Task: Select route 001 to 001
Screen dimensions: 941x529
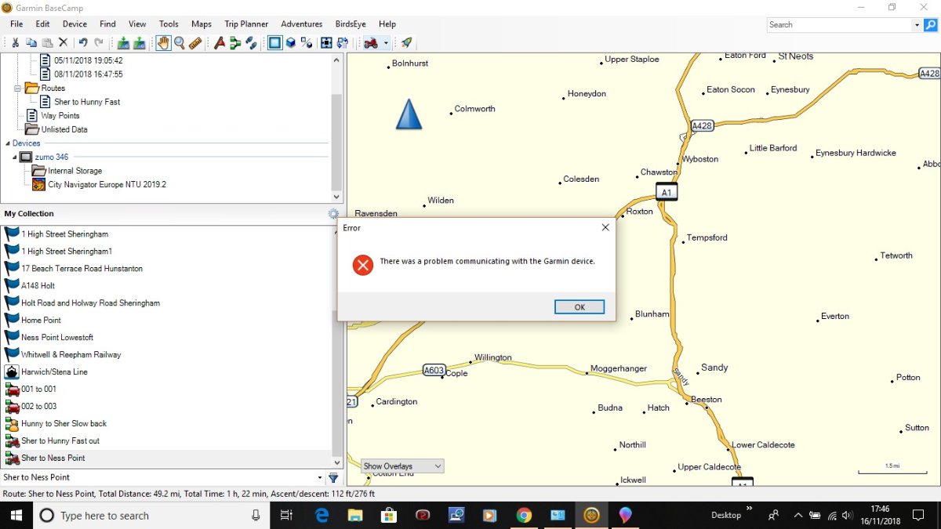Action: (38, 390)
